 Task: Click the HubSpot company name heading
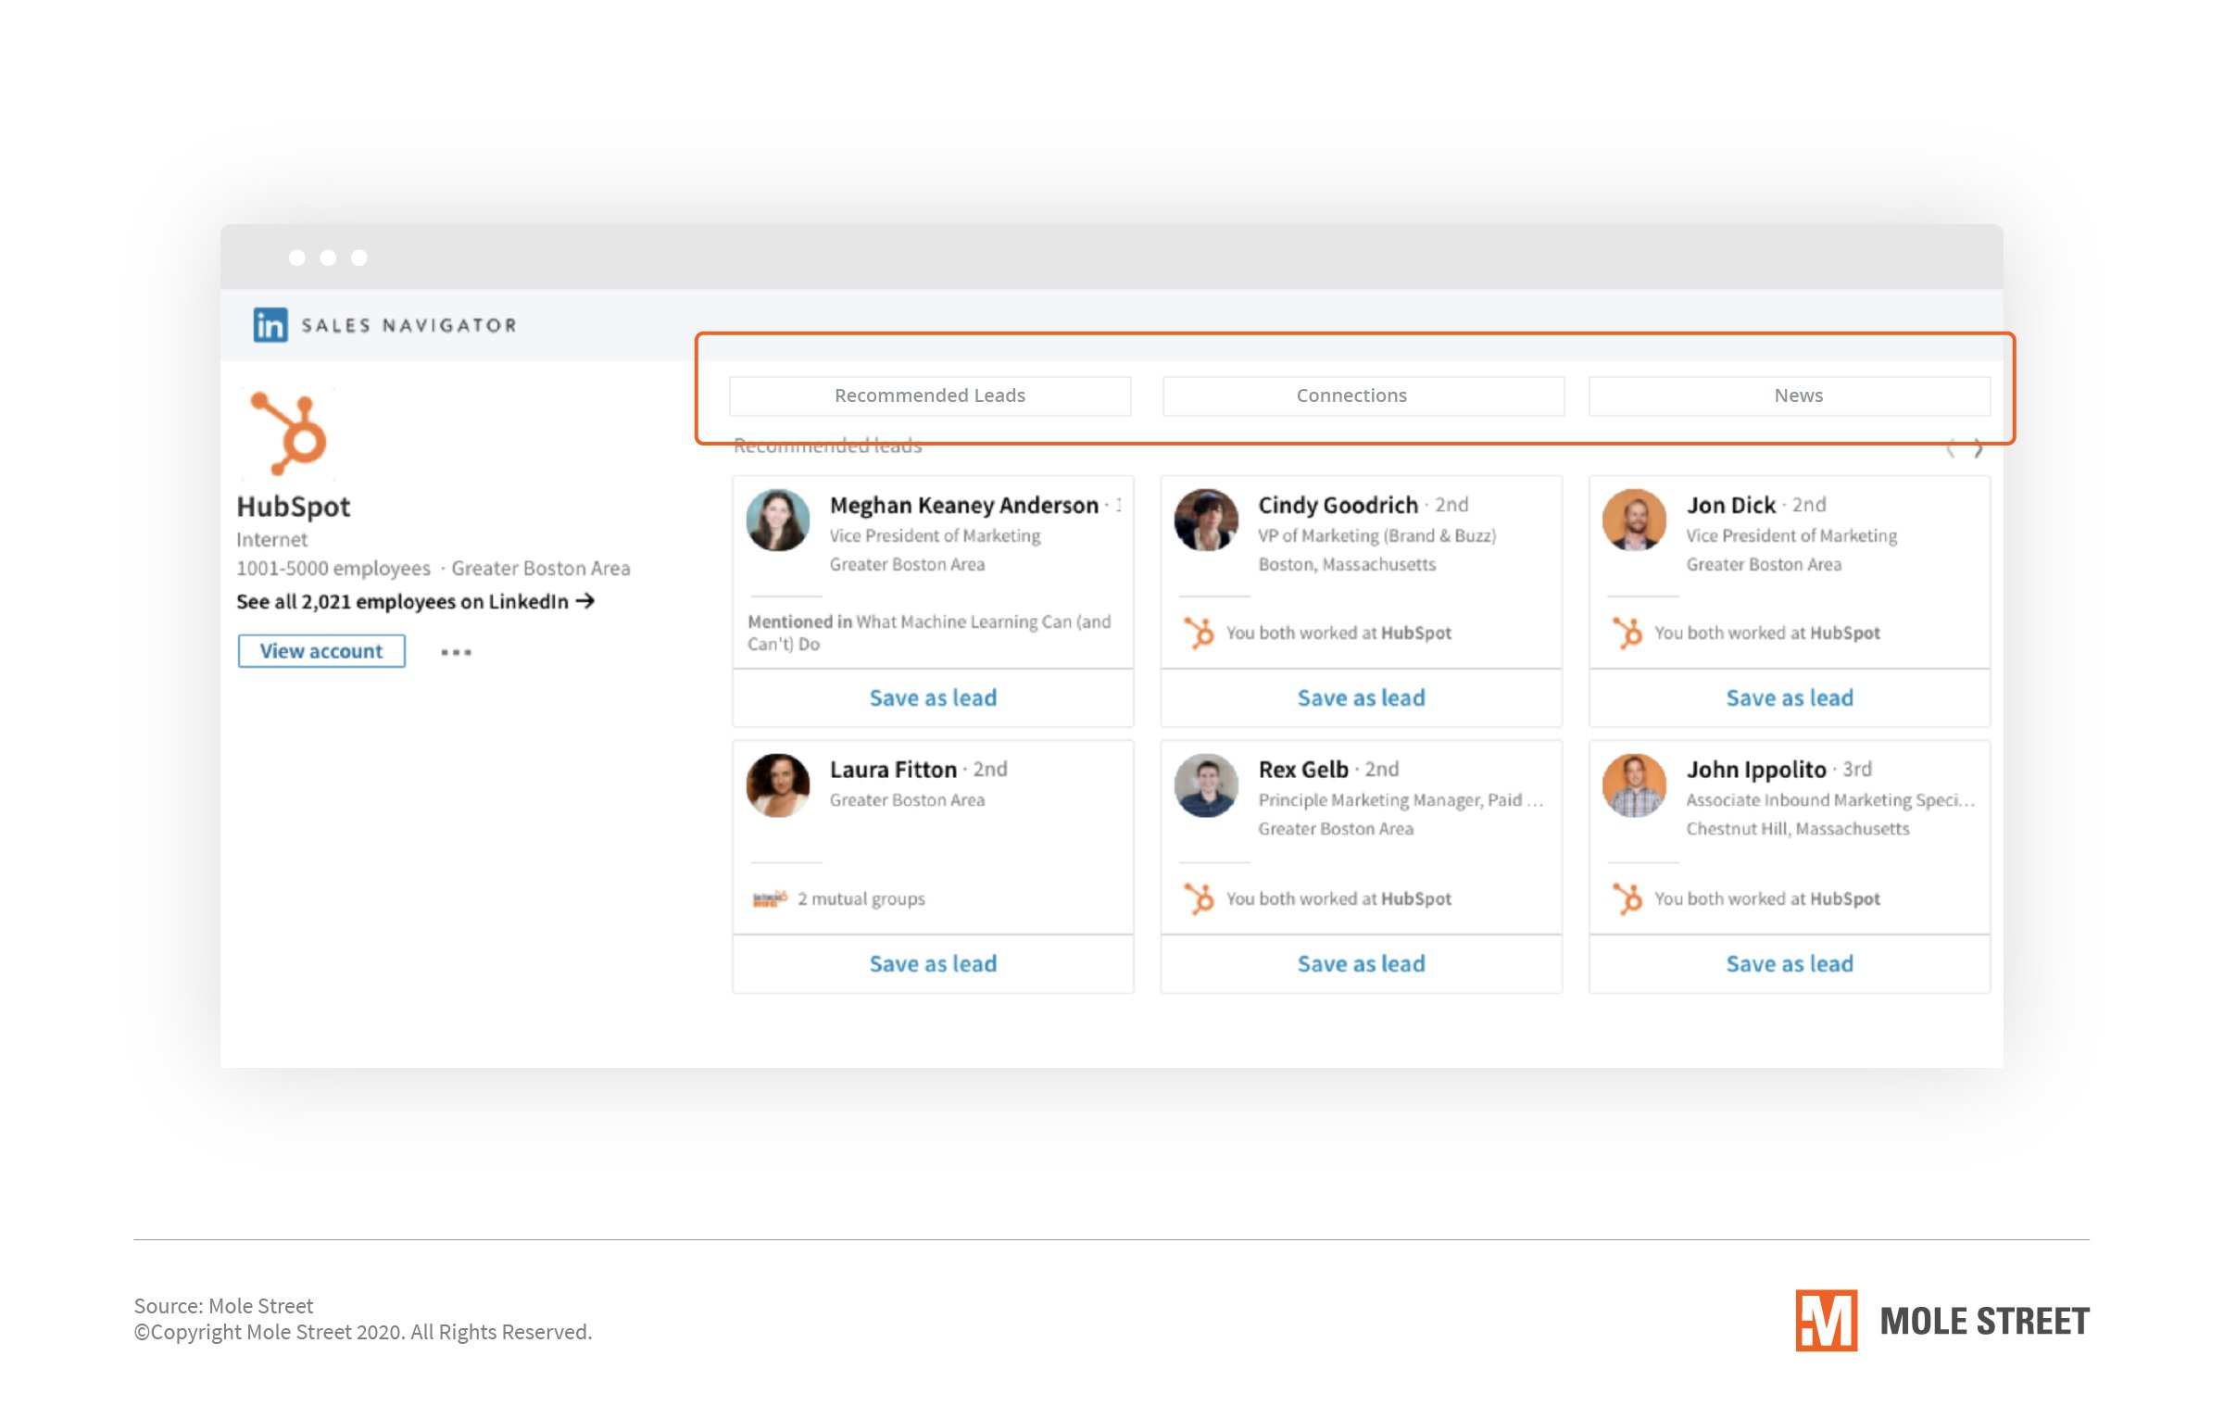pyautogui.click(x=293, y=507)
